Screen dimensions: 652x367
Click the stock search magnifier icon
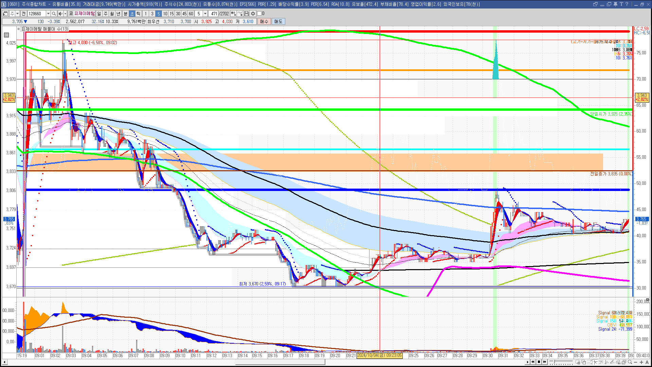(54, 14)
